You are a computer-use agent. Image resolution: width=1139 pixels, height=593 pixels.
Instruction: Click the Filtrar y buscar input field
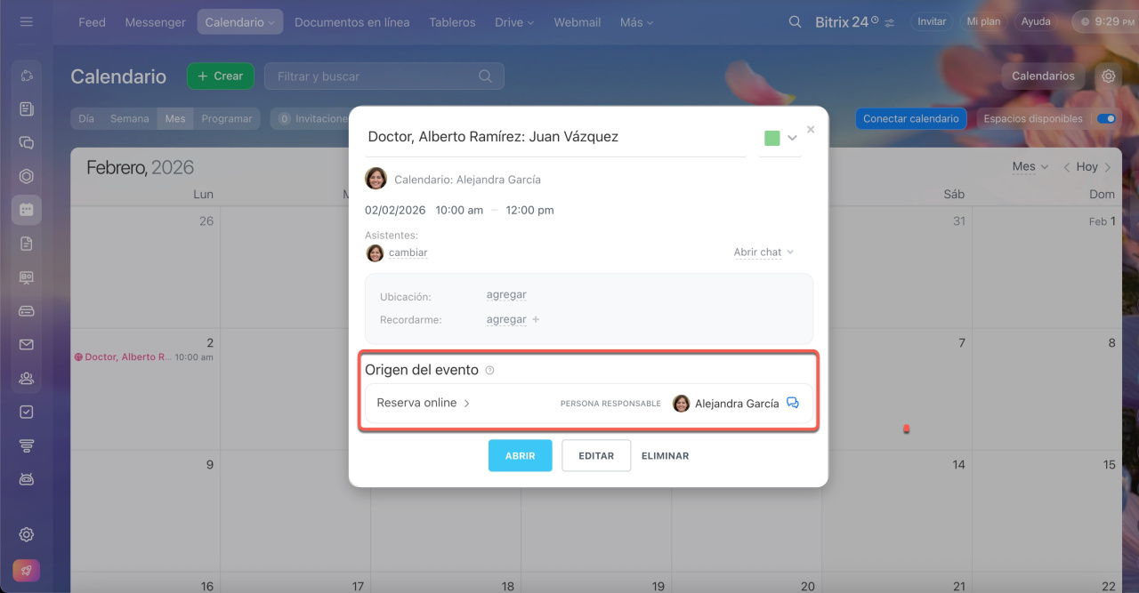374,76
